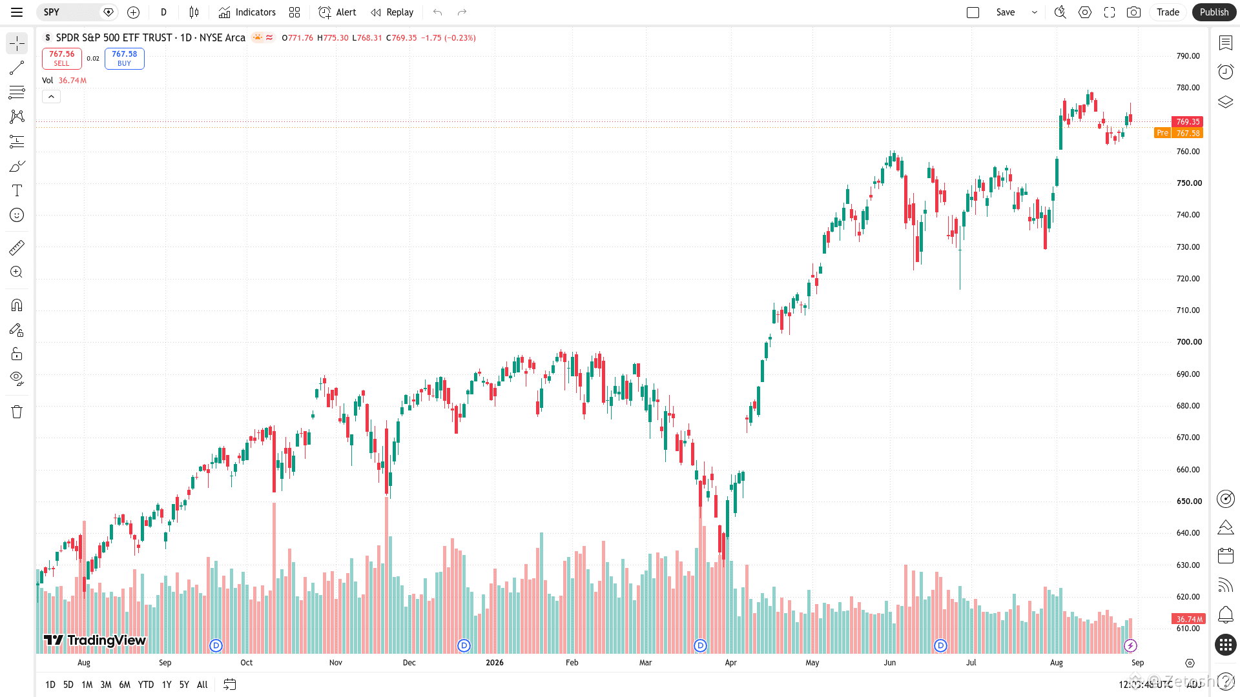Open price scale settings gear
The height and width of the screenshot is (697, 1240).
coord(1190,663)
